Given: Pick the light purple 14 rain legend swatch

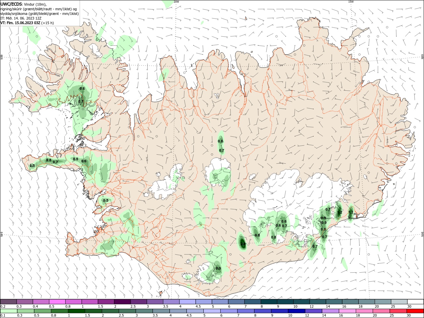Looking at the screenshot, I should (x=330, y=311).
